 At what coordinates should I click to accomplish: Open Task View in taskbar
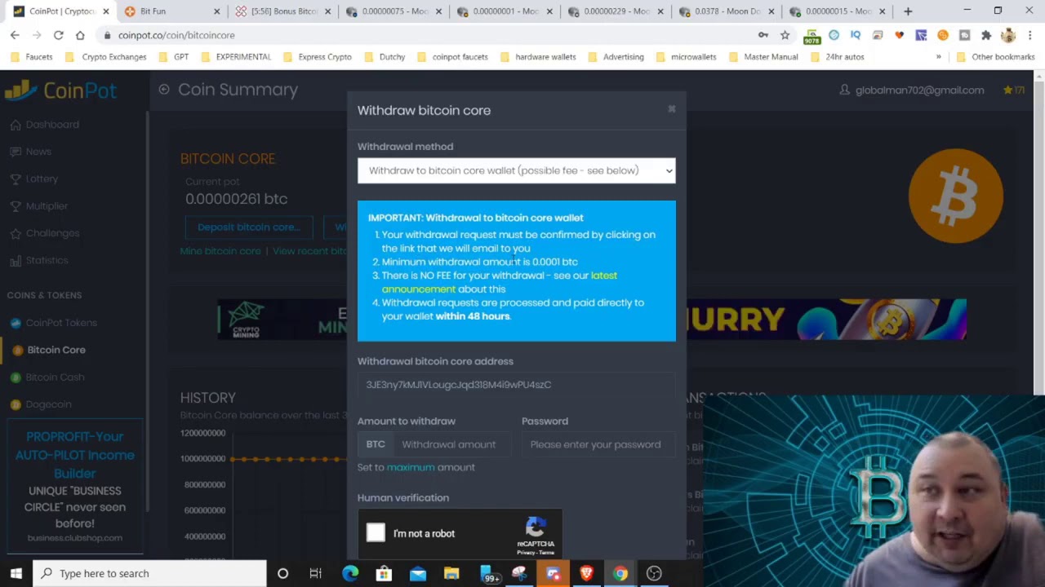tap(315, 573)
